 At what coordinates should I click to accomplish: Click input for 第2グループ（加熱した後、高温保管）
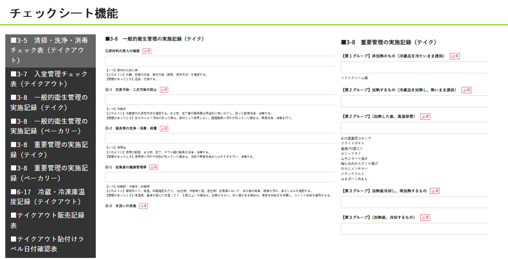click(x=414, y=128)
